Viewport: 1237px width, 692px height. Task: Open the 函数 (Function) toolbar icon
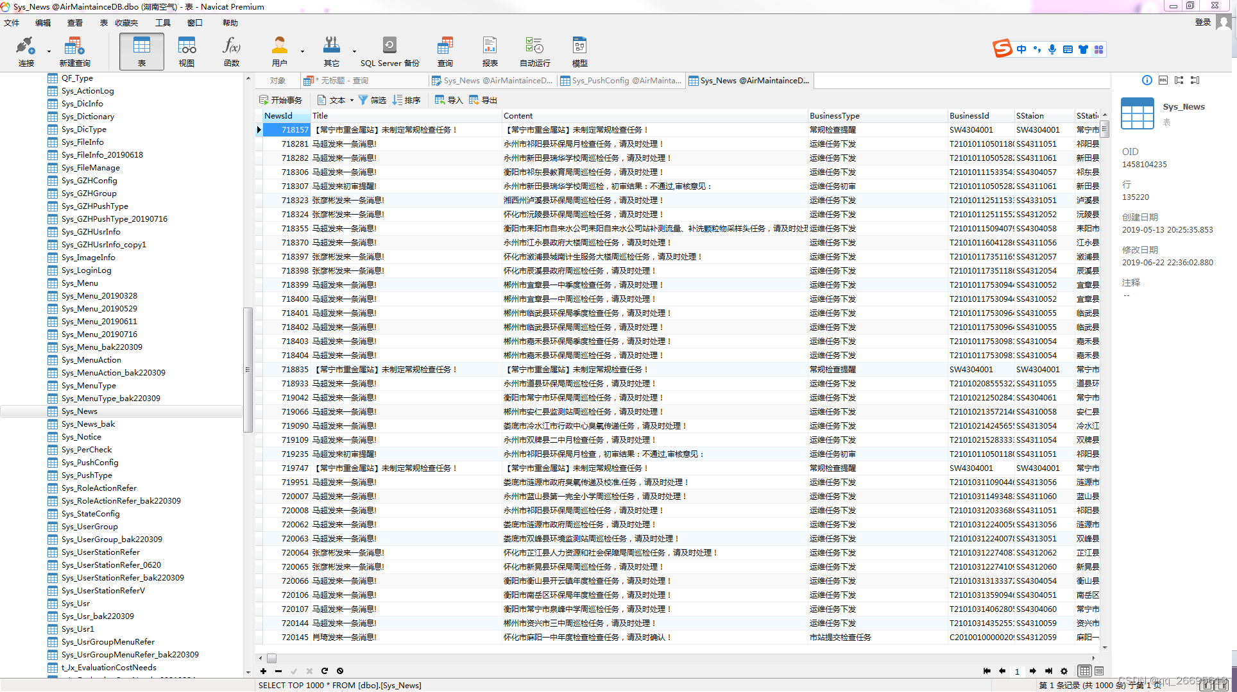coord(231,51)
